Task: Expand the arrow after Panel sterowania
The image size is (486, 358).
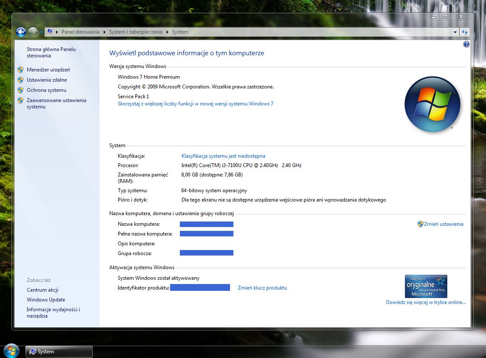Action: [x=105, y=32]
